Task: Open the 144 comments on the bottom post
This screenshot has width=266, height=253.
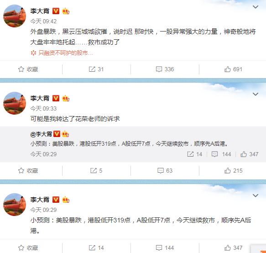Action: point(165,248)
